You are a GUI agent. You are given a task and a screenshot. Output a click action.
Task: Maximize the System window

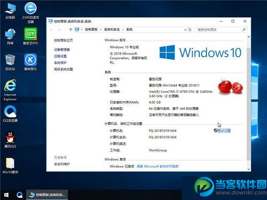coord(233,21)
